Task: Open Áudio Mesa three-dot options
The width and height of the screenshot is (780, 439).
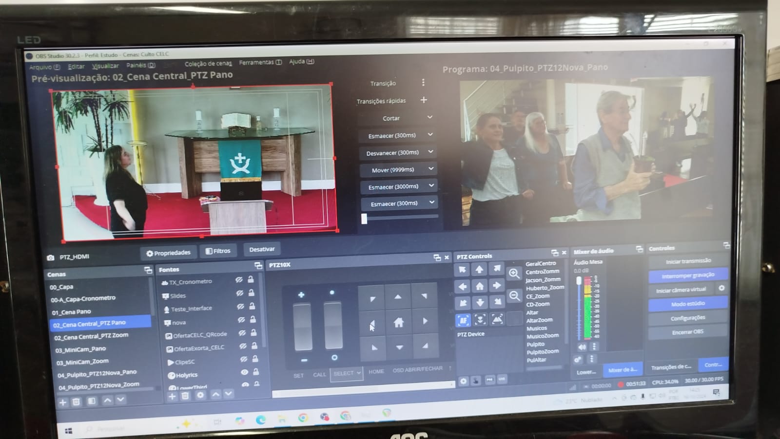Action: point(594,347)
